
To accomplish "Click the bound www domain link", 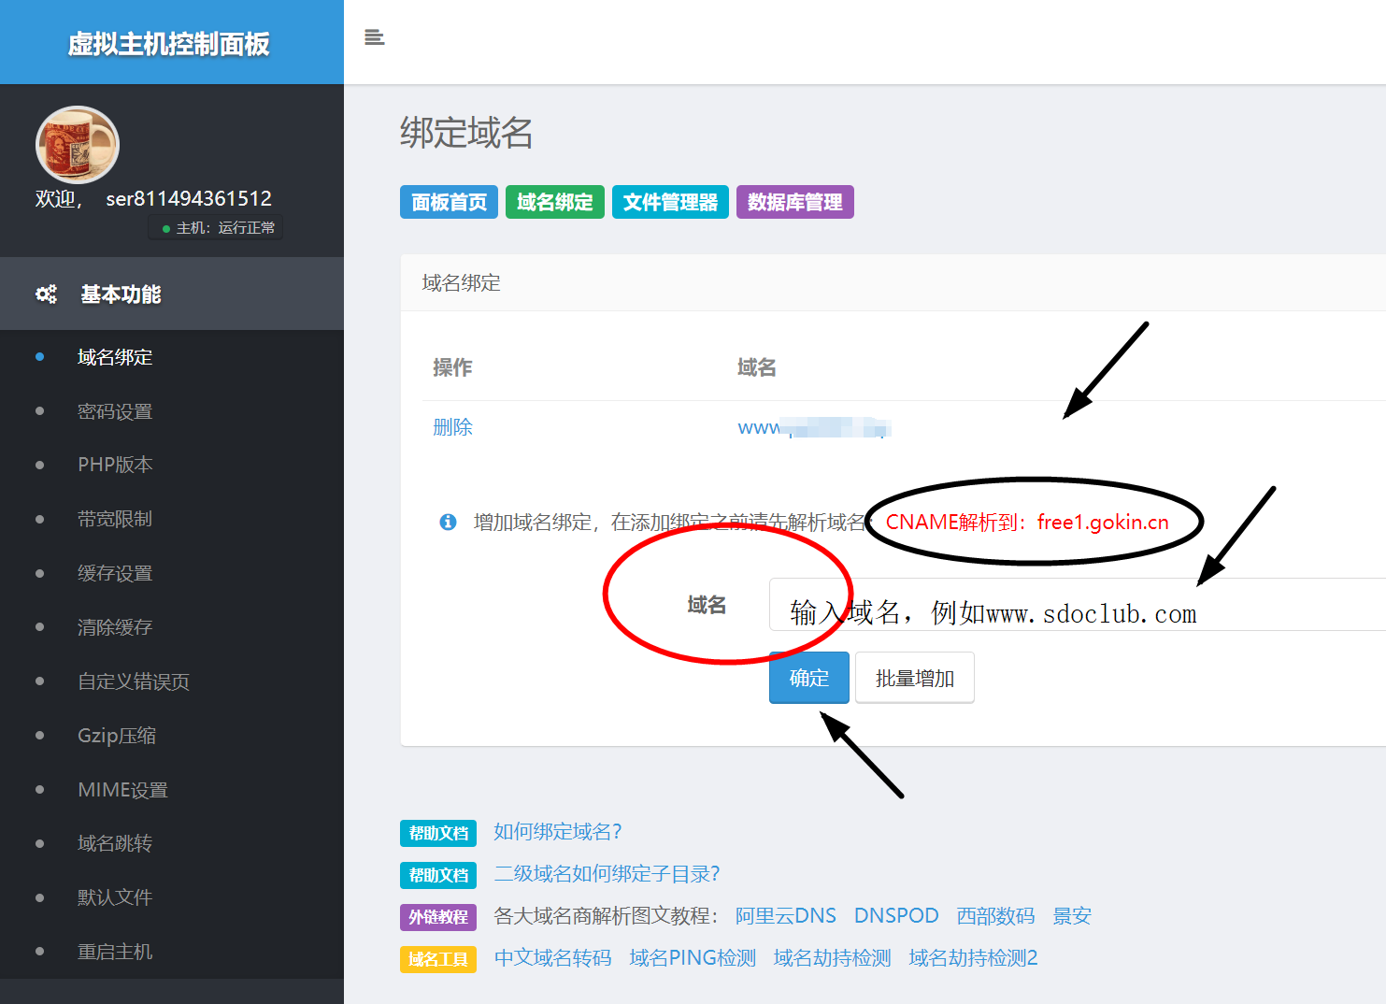I will click(814, 427).
